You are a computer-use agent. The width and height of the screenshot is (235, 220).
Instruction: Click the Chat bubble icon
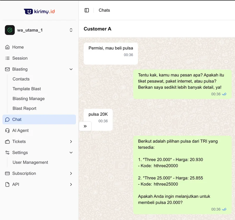coord(7,120)
